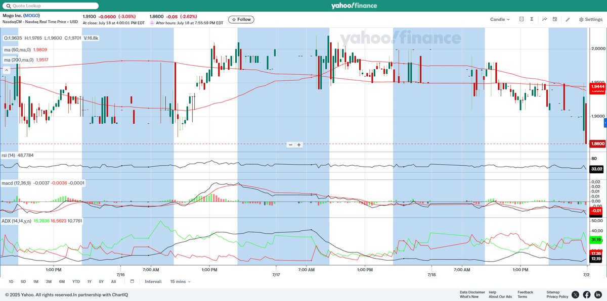Click the Yahoo Finance logo

355,6
